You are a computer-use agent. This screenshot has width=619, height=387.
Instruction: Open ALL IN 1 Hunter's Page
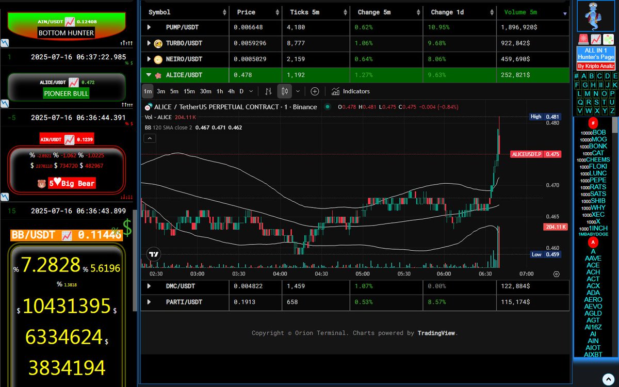596,54
